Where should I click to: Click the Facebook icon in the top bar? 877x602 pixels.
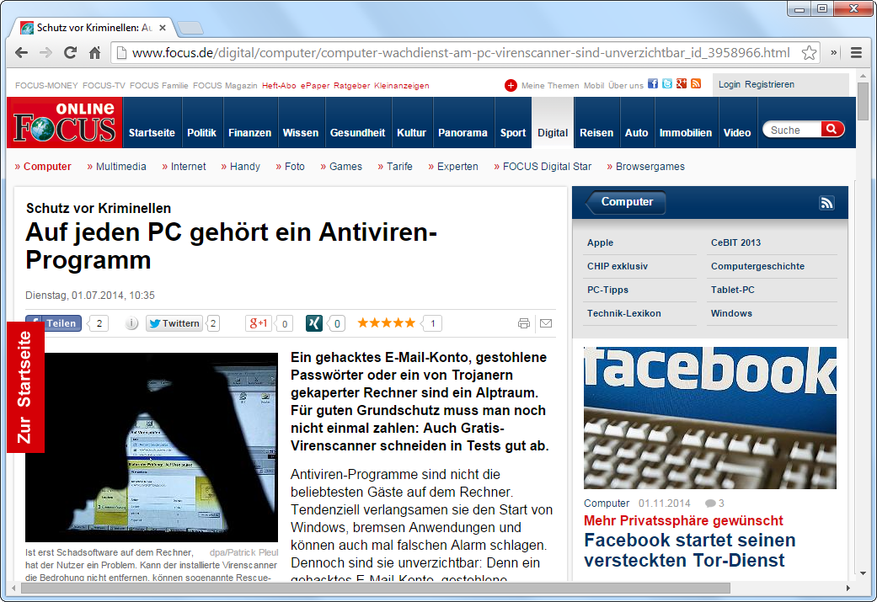click(653, 84)
